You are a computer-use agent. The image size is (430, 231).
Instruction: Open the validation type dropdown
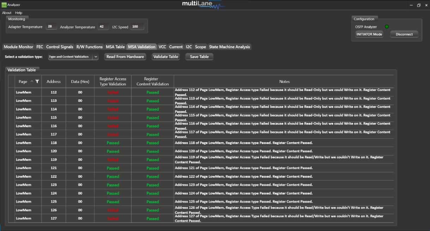pyautogui.click(x=96, y=57)
